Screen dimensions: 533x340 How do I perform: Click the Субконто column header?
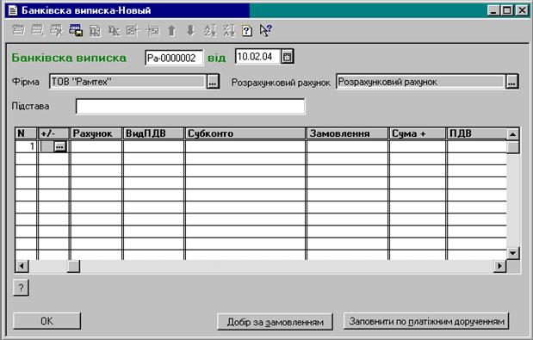[x=245, y=133]
